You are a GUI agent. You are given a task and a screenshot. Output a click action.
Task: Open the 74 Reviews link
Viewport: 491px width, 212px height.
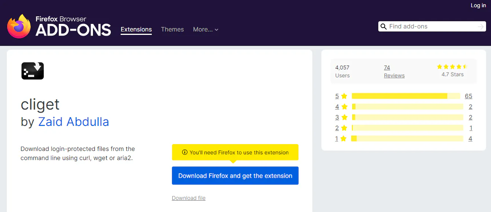coord(394,71)
